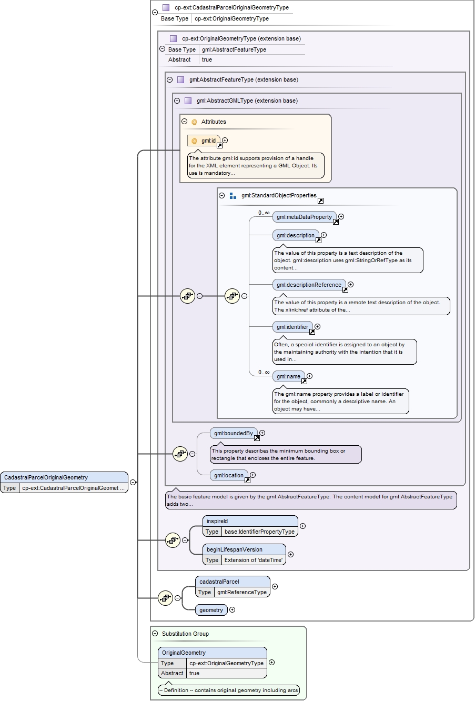
Task: Collapse the cp-ext:CadastralParcelOriginalGeometryType box
Action: 155,12
